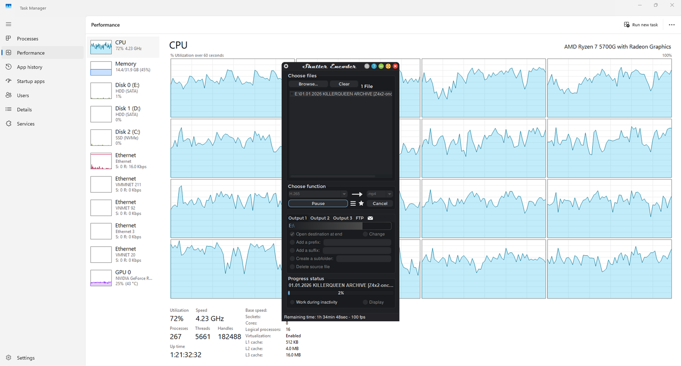Open Details page in Task Manager
The width and height of the screenshot is (681, 366).
[x=43, y=110]
